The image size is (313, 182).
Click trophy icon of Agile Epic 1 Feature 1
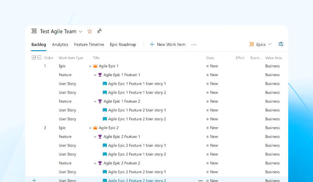pyautogui.click(x=100, y=75)
